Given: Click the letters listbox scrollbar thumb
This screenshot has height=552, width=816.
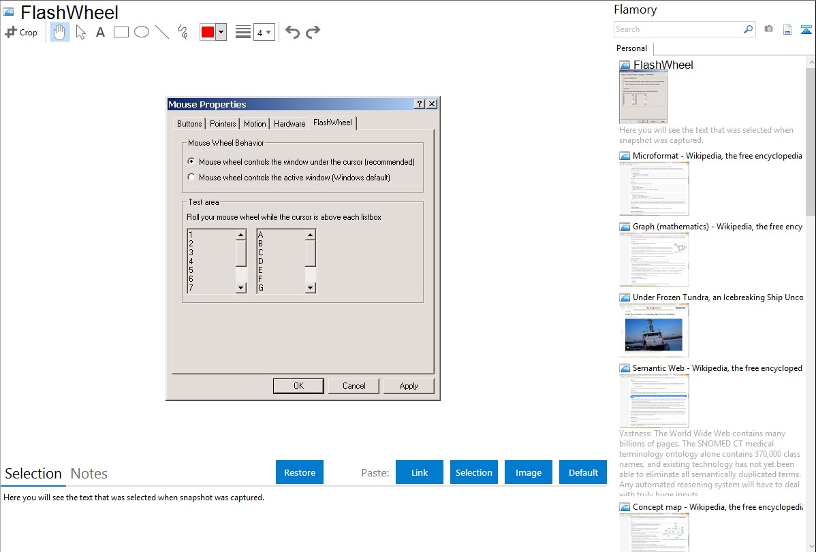Looking at the screenshot, I should 310,253.
